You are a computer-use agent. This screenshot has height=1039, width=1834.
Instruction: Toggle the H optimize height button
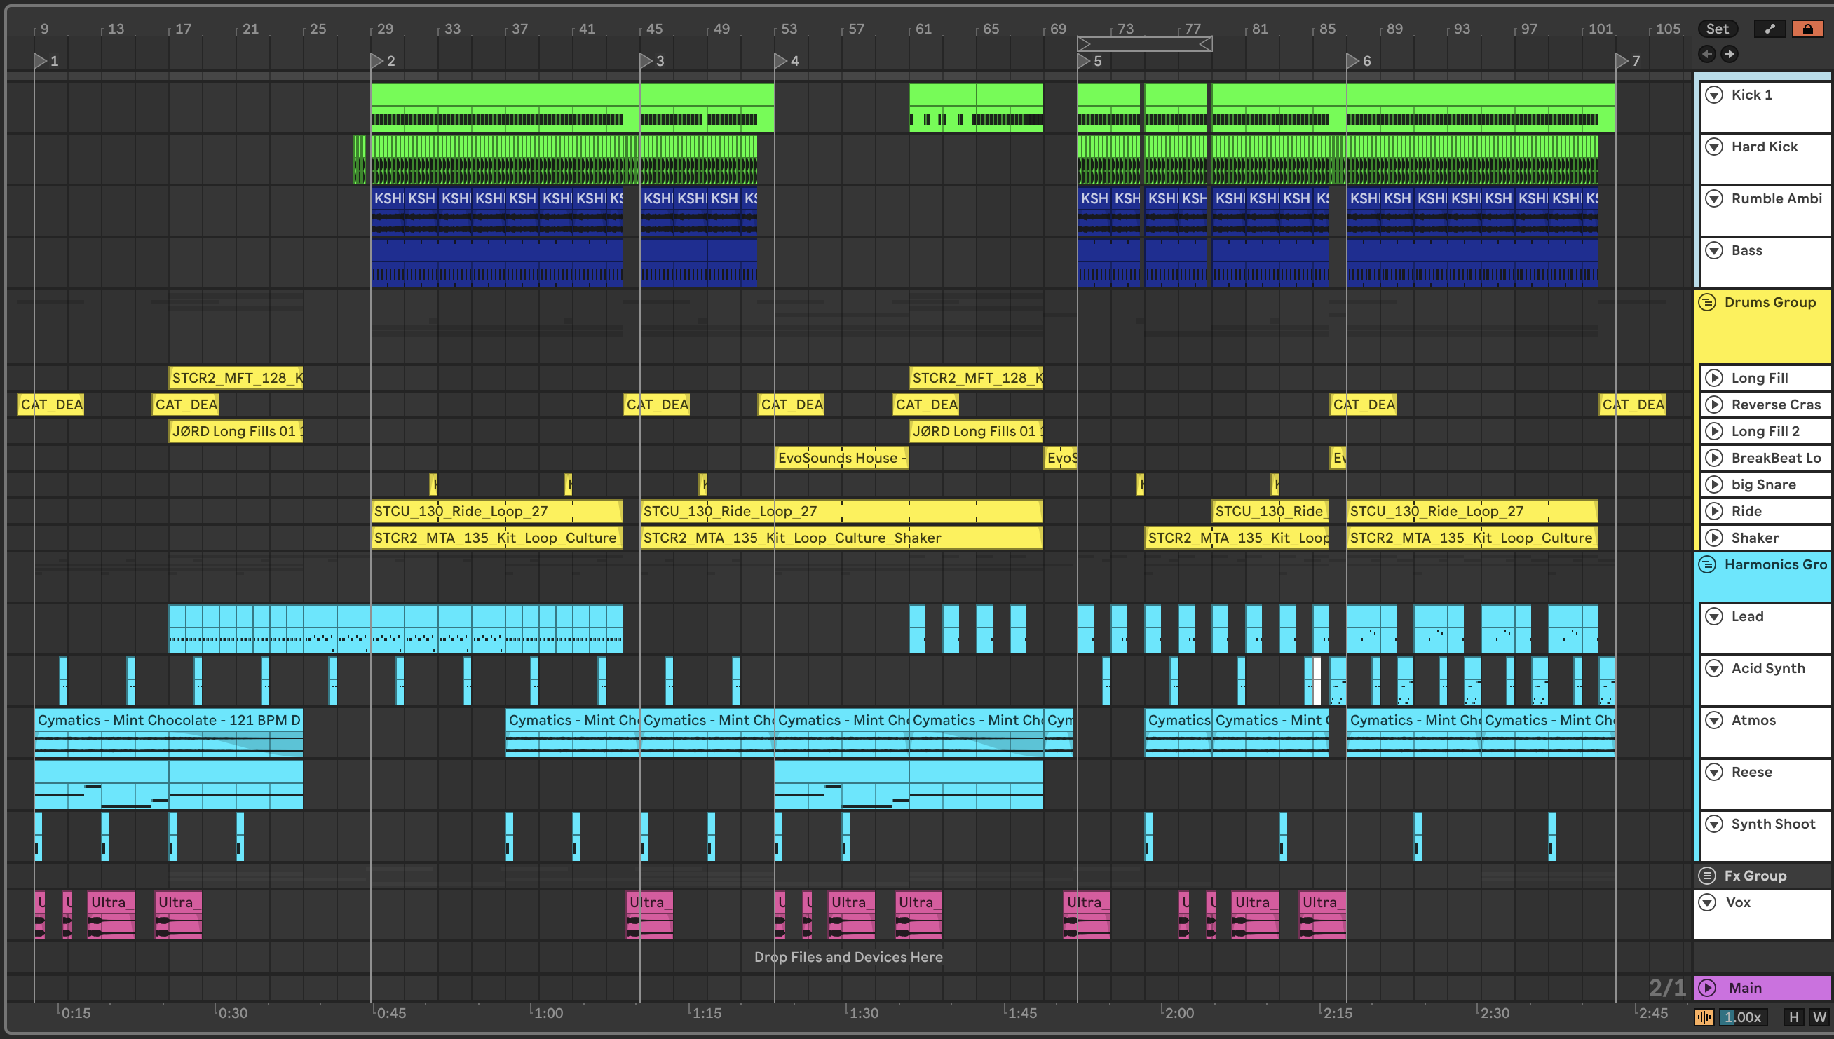tap(1793, 1017)
